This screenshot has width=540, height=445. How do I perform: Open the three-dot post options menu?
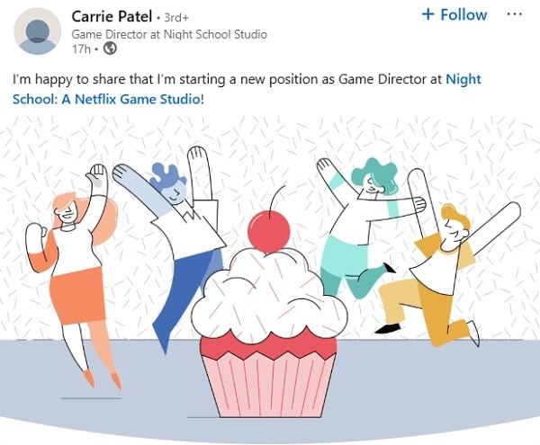[x=515, y=14]
